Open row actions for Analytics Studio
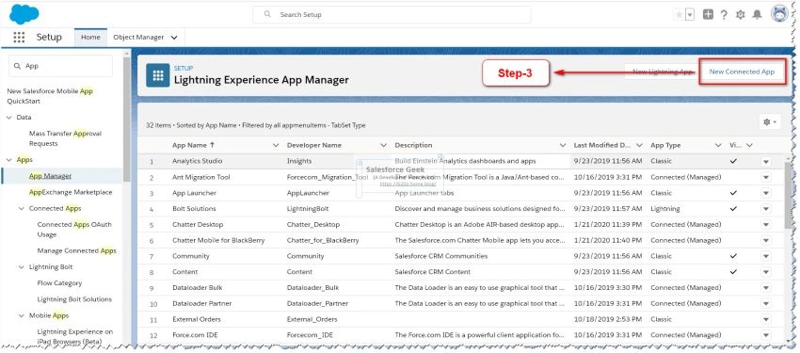The image size is (800, 353). [766, 162]
